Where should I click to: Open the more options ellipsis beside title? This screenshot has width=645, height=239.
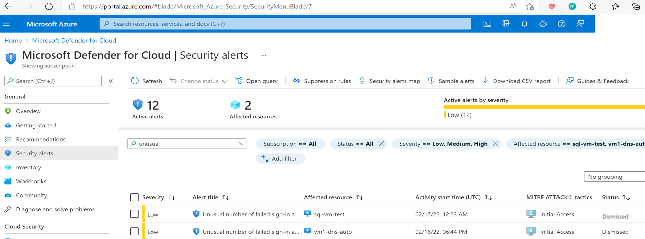[263, 55]
